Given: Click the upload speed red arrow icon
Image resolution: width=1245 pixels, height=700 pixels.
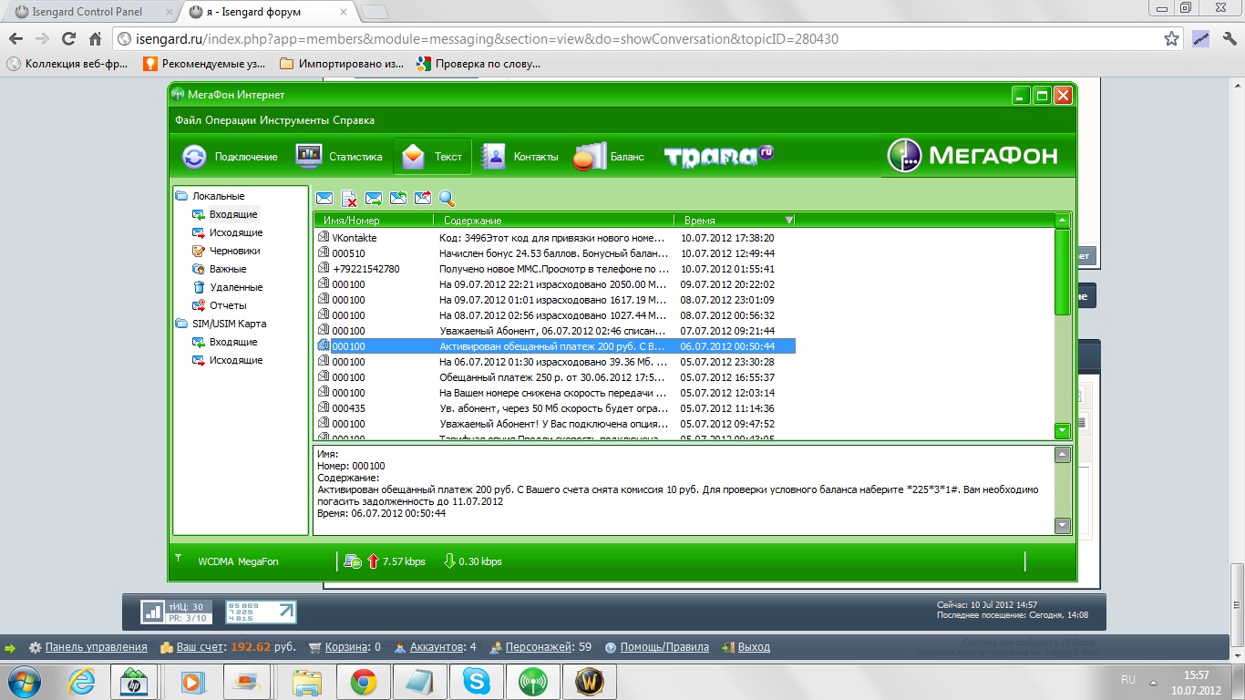Looking at the screenshot, I should tap(373, 561).
